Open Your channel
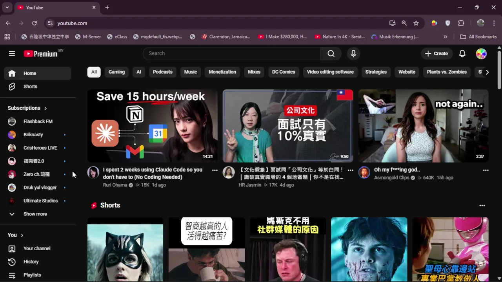The height and width of the screenshot is (282, 502). tap(38, 249)
